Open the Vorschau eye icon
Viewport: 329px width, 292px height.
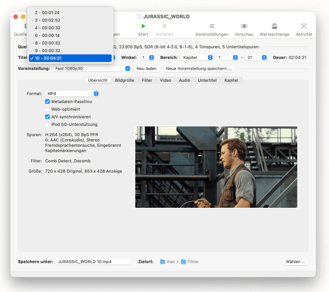coord(244,26)
